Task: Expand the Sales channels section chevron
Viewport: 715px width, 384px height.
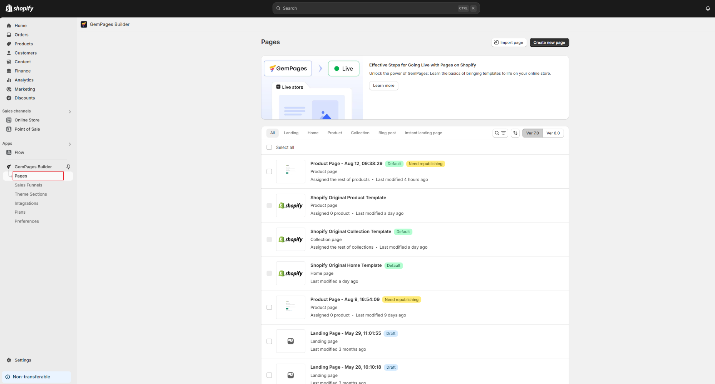Action: point(70,111)
